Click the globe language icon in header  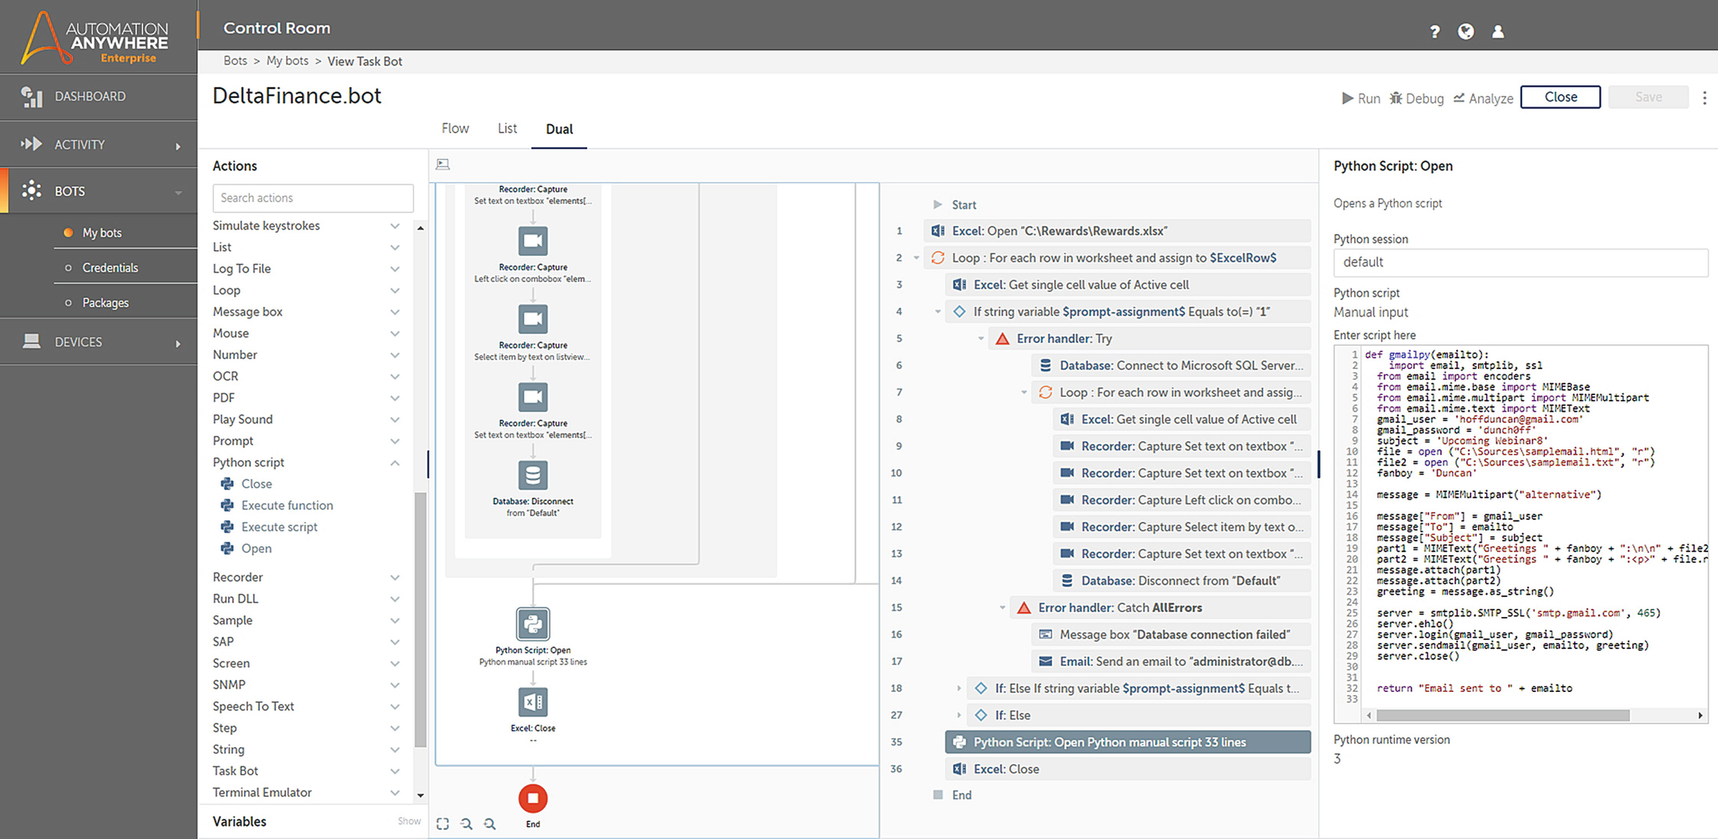point(1465,31)
